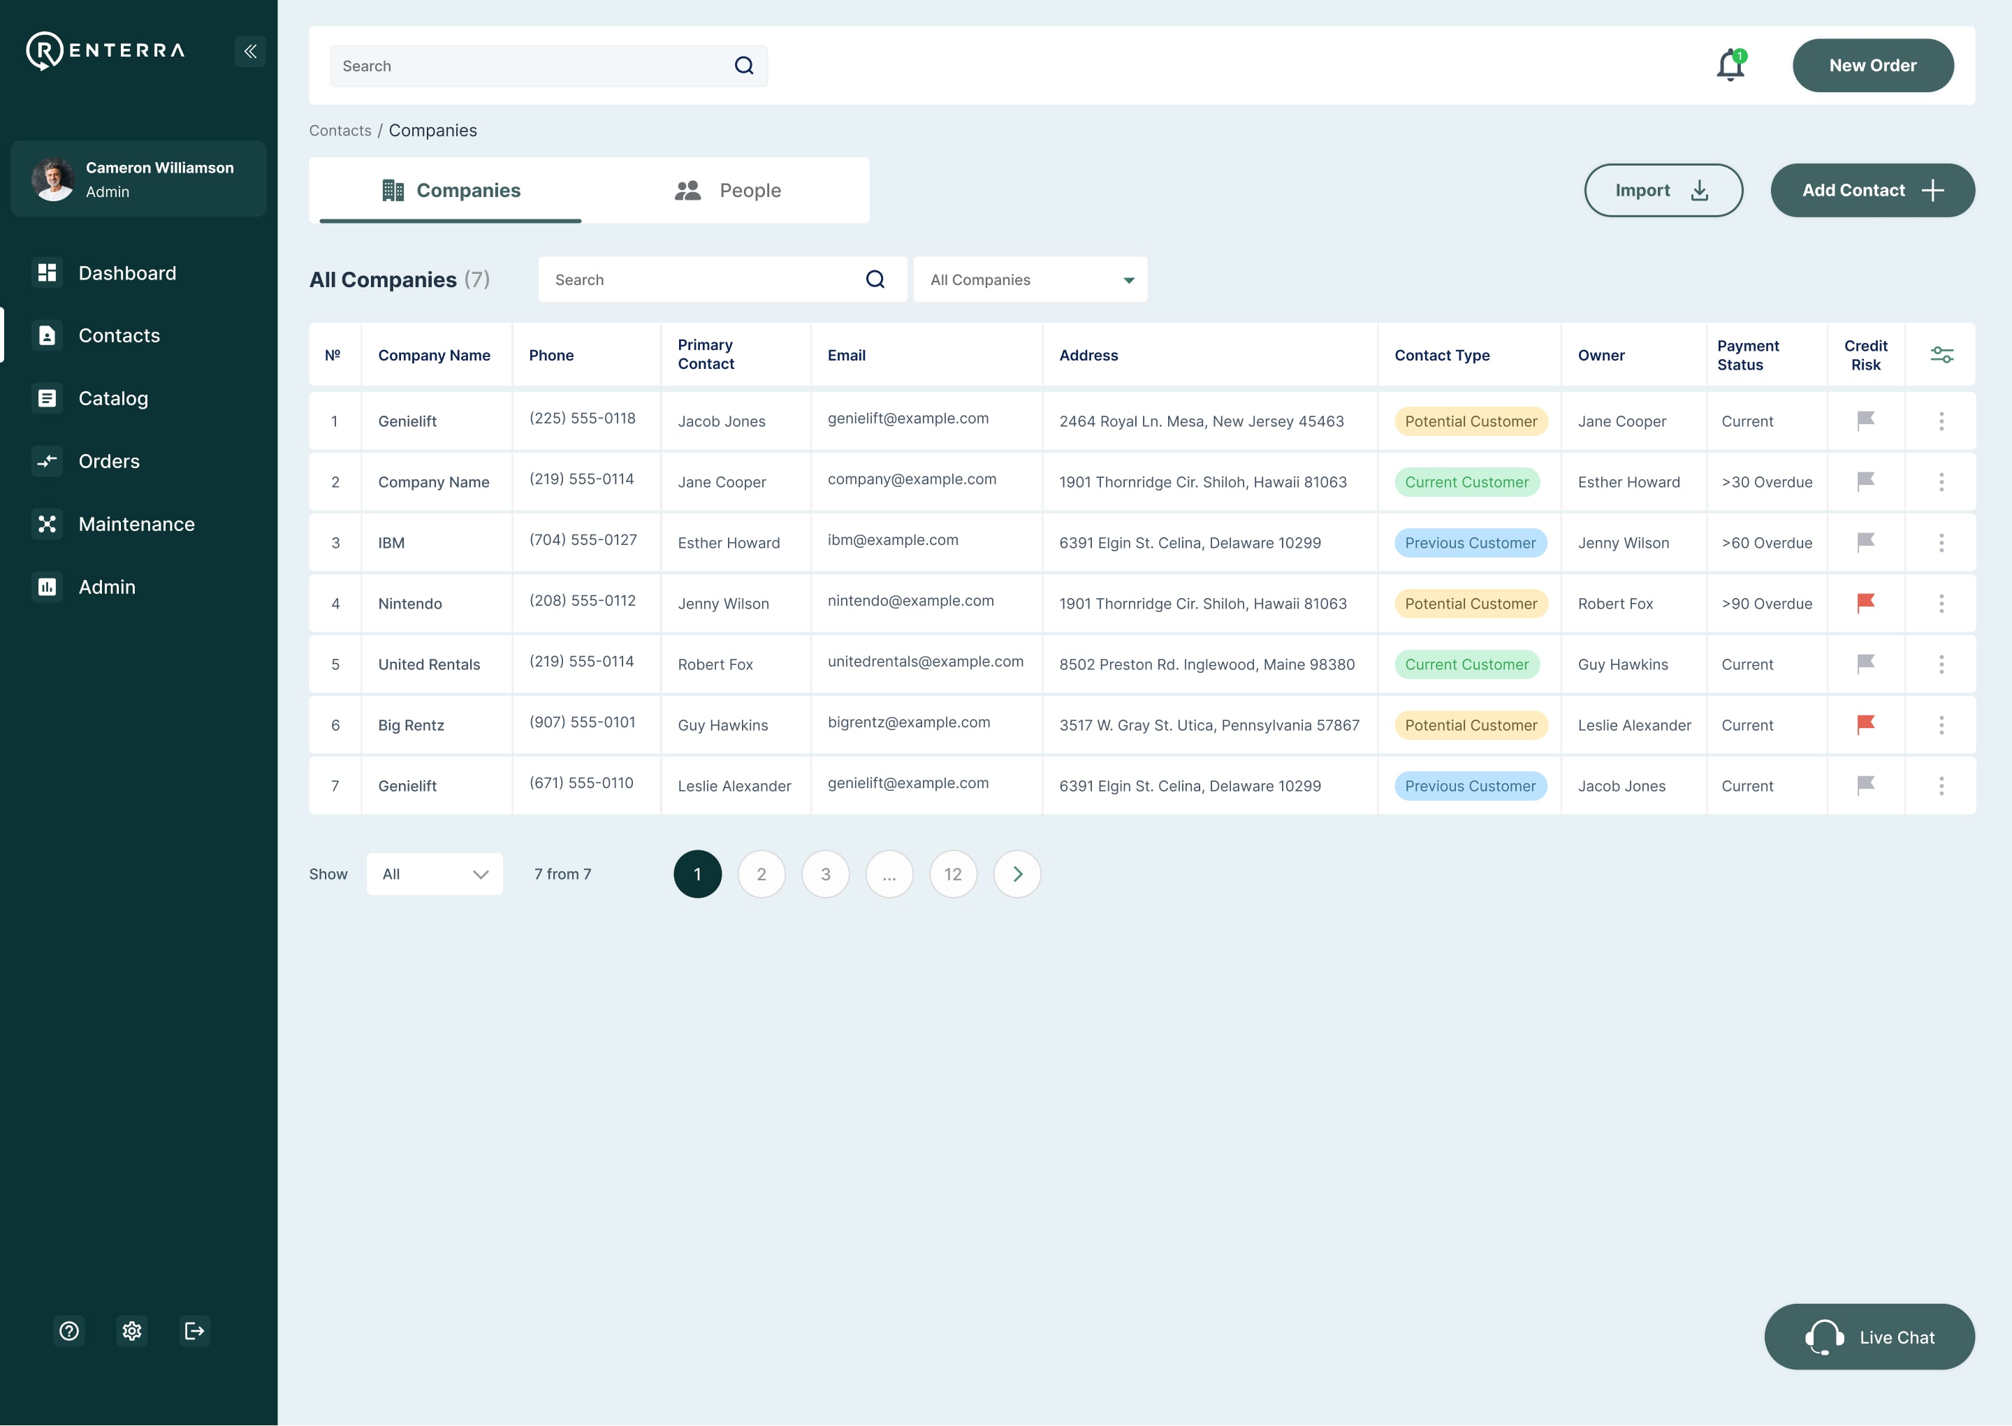The width and height of the screenshot is (2012, 1426).
Task: Open settings gear icon in sidebar
Action: [131, 1330]
